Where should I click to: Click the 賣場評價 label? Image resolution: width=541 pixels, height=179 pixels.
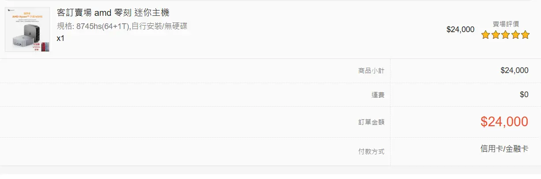506,24
